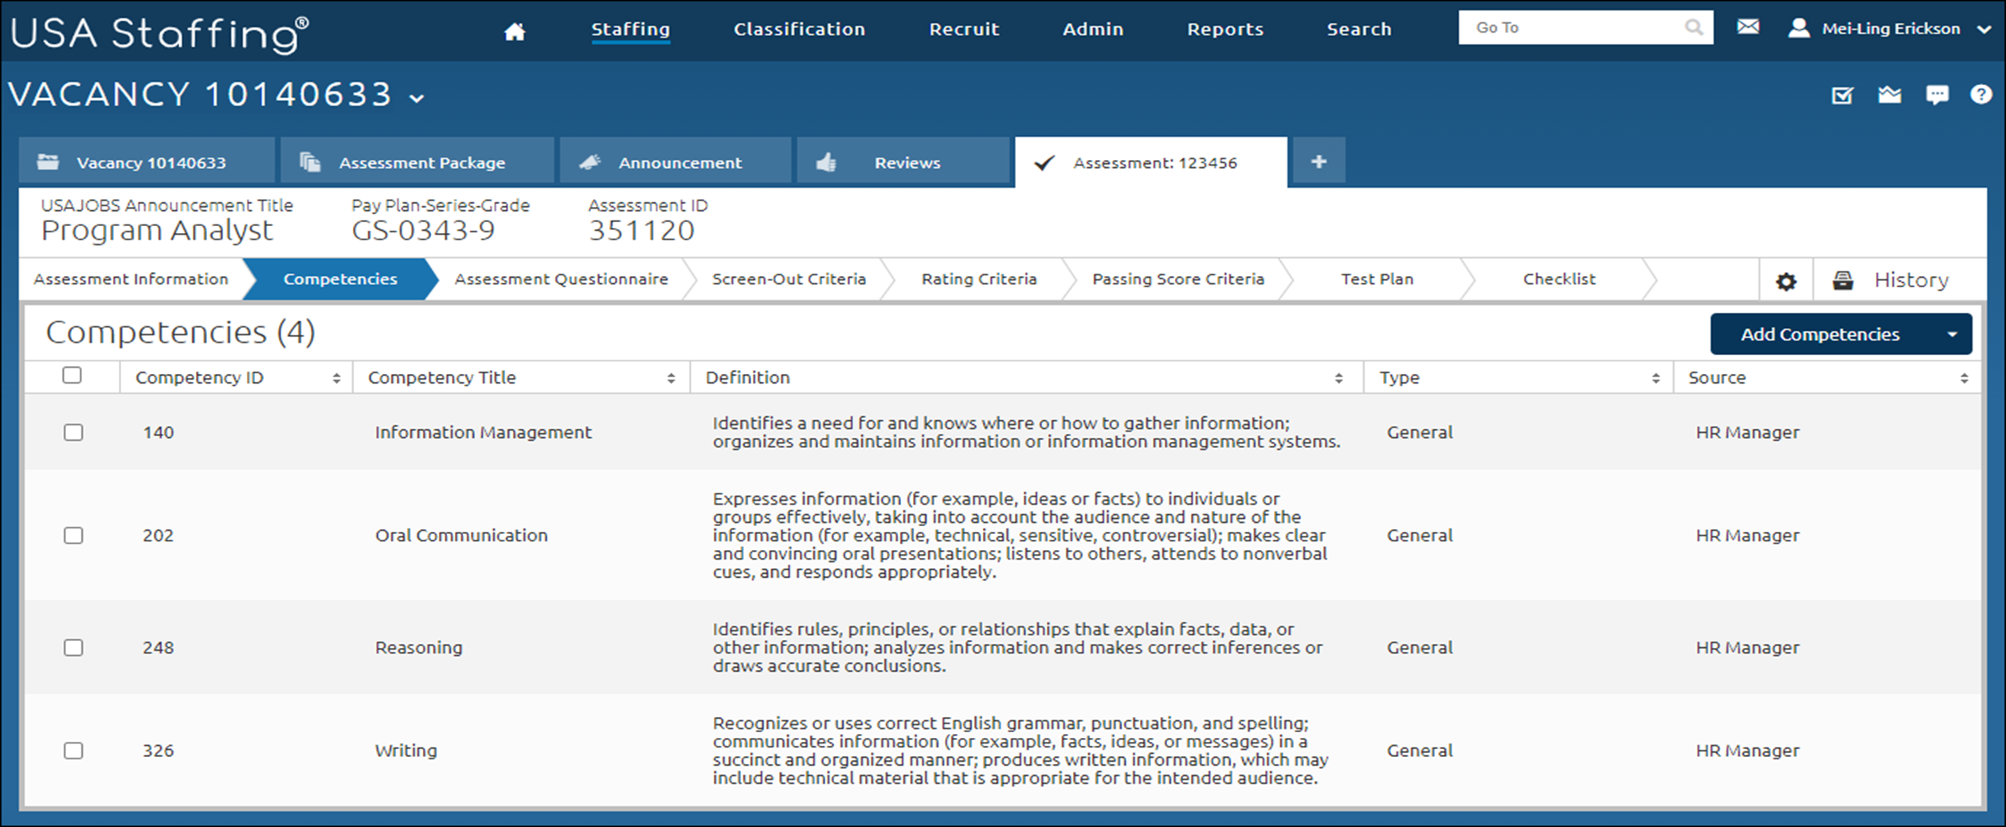
Task: Go to Checklist step
Action: coord(1559,279)
